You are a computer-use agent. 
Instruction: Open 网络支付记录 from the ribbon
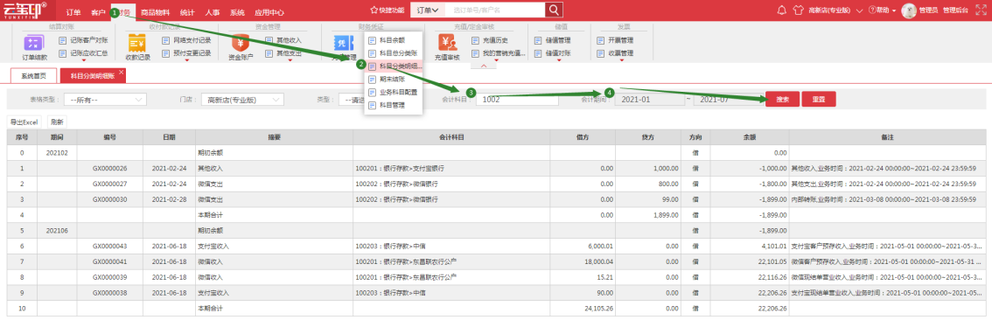pos(186,40)
